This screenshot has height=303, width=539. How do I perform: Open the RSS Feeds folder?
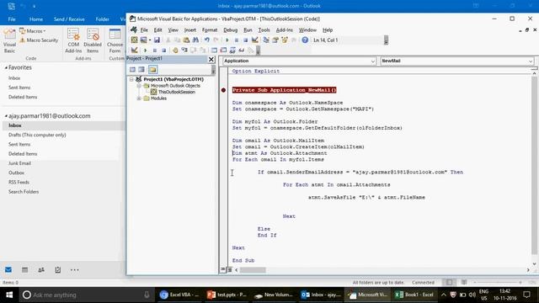pos(19,182)
